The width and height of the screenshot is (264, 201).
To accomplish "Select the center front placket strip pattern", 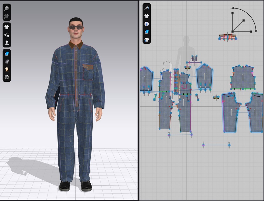I will 176,81.
